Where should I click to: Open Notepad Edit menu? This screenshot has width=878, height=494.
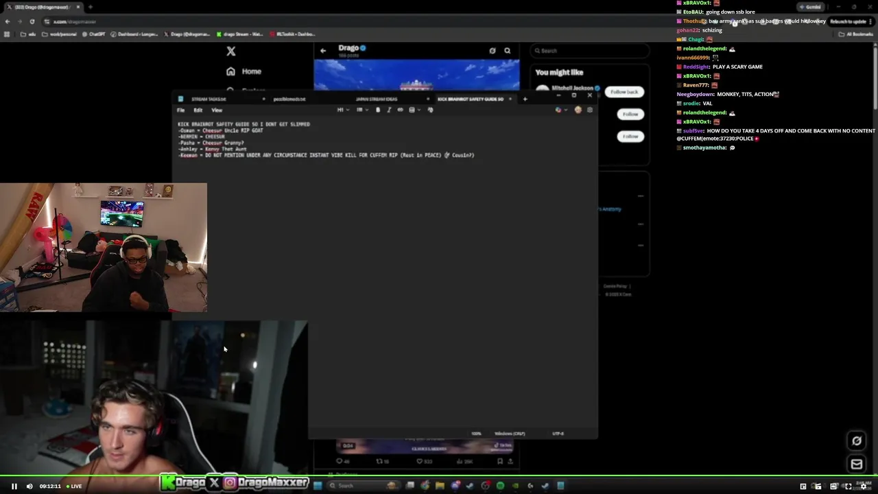point(198,110)
